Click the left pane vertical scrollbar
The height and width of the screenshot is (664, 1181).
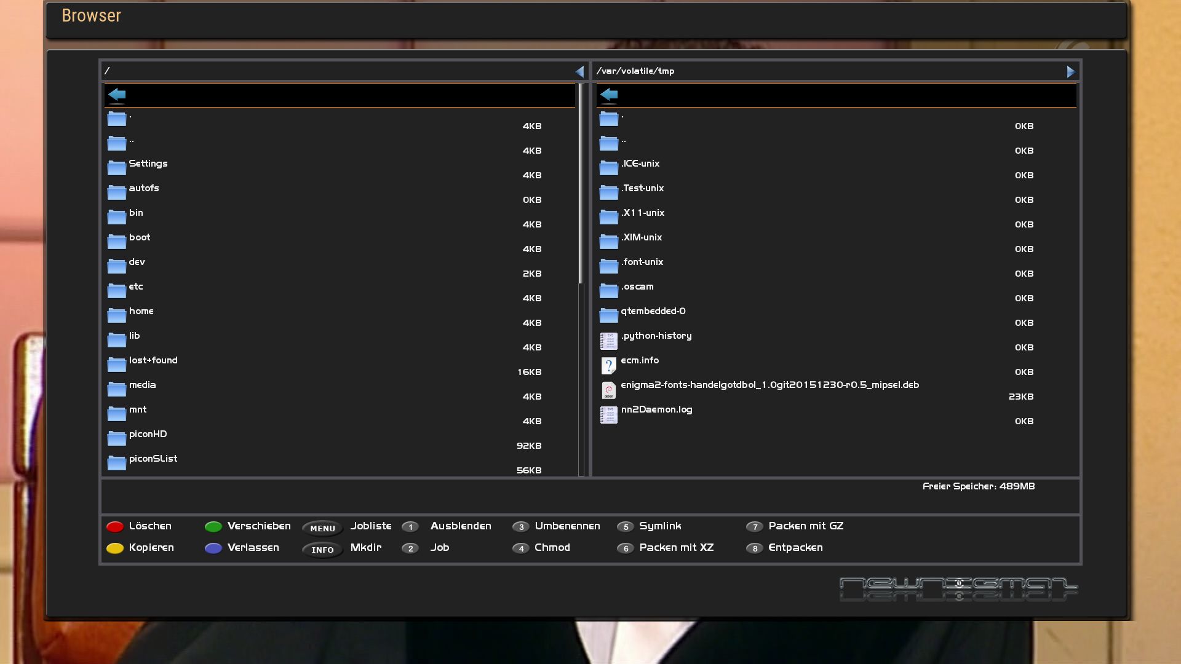tap(581, 184)
